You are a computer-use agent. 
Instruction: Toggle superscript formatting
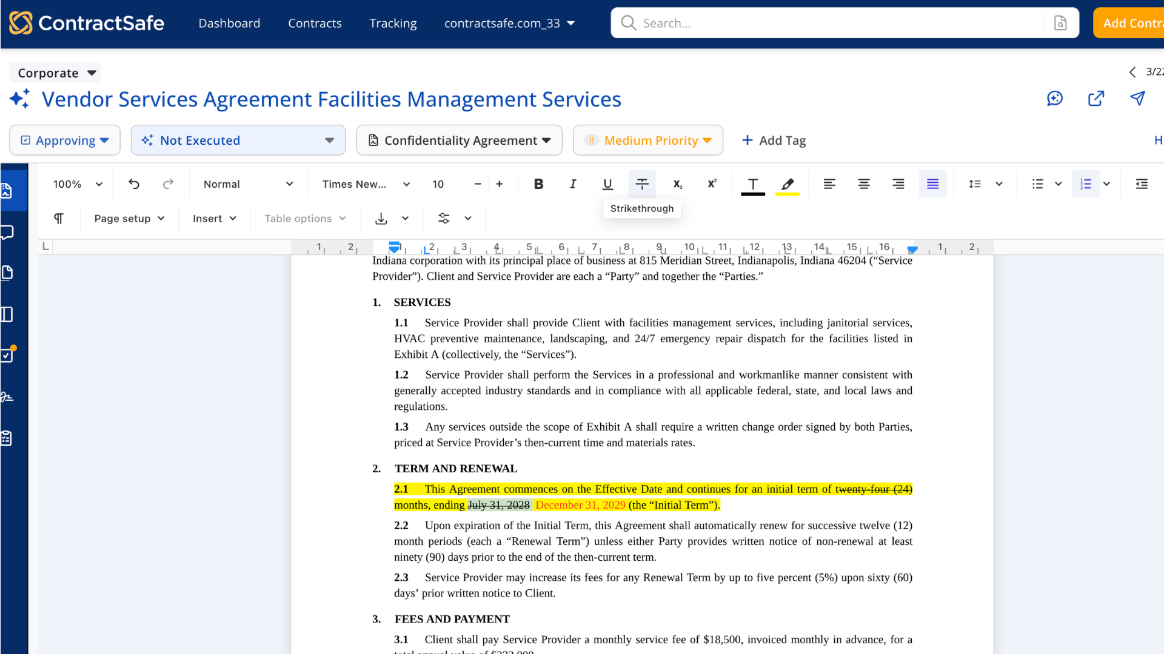712,184
